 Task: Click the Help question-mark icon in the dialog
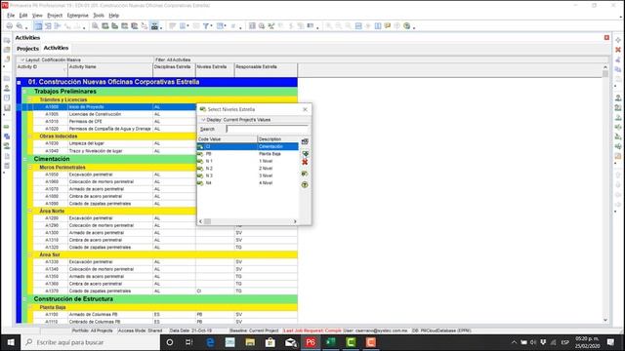tap(305, 184)
